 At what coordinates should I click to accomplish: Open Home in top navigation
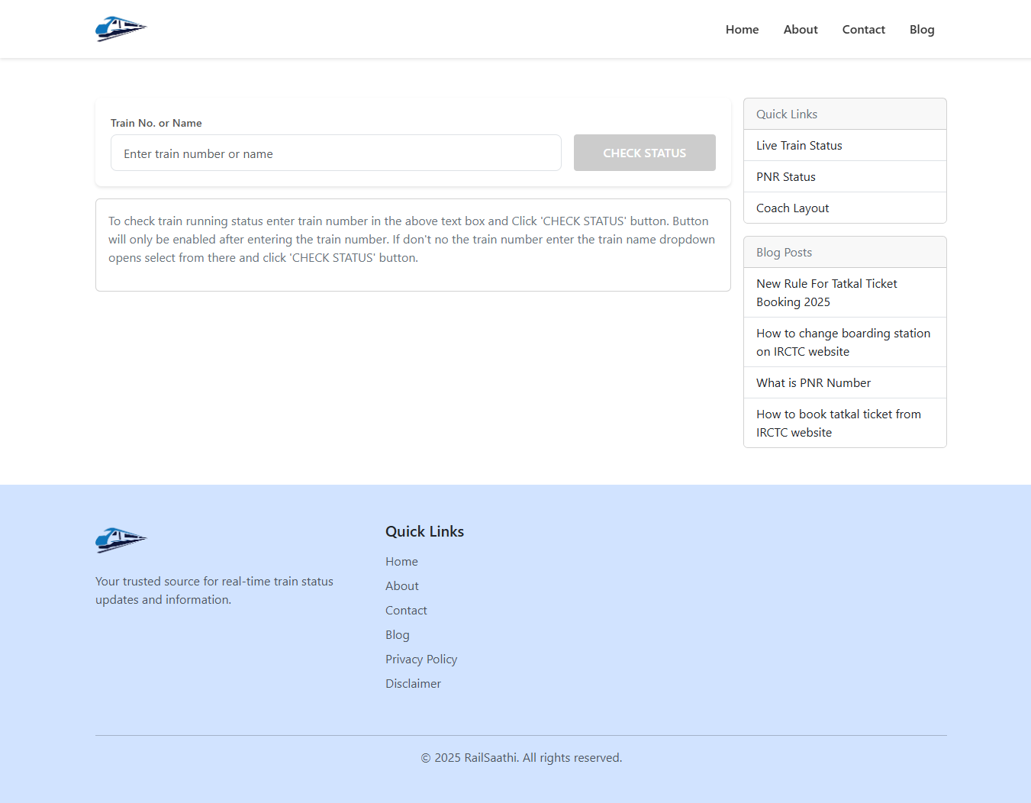[x=742, y=30]
